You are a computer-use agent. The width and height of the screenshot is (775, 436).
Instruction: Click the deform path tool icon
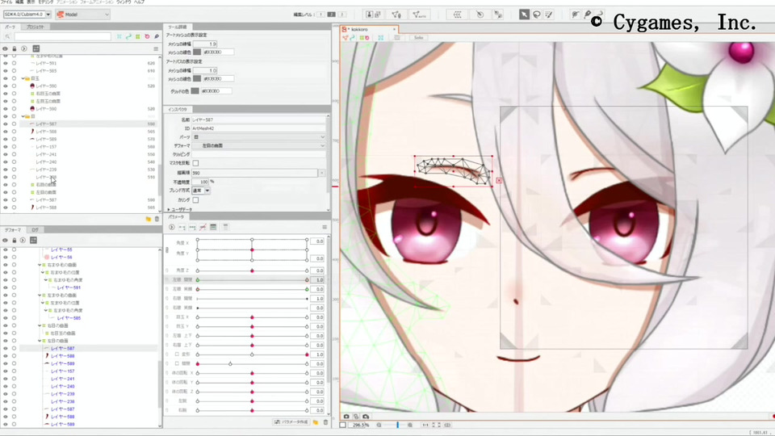pyautogui.click(x=576, y=15)
